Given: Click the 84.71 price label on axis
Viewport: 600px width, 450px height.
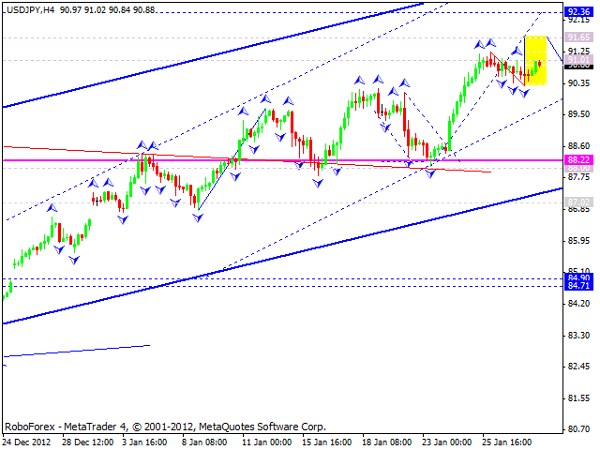Looking at the screenshot, I should (578, 287).
